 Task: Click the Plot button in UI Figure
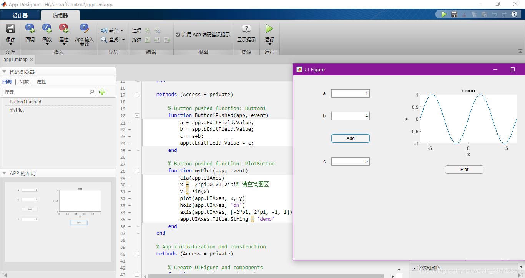pos(464,169)
